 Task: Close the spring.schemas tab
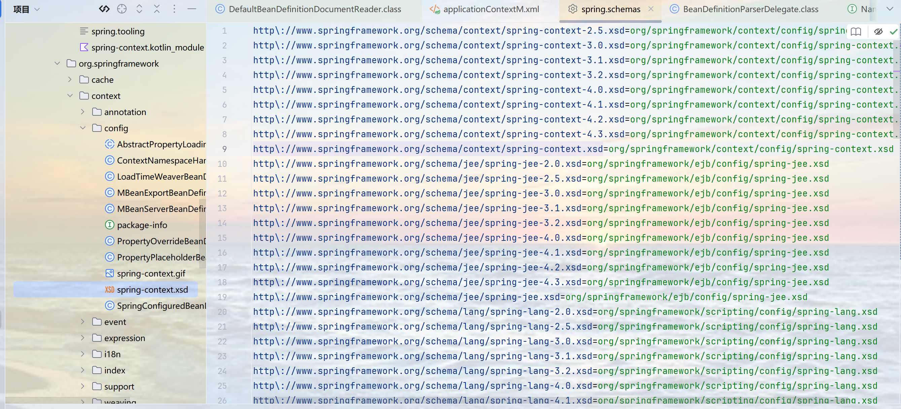pyautogui.click(x=651, y=9)
